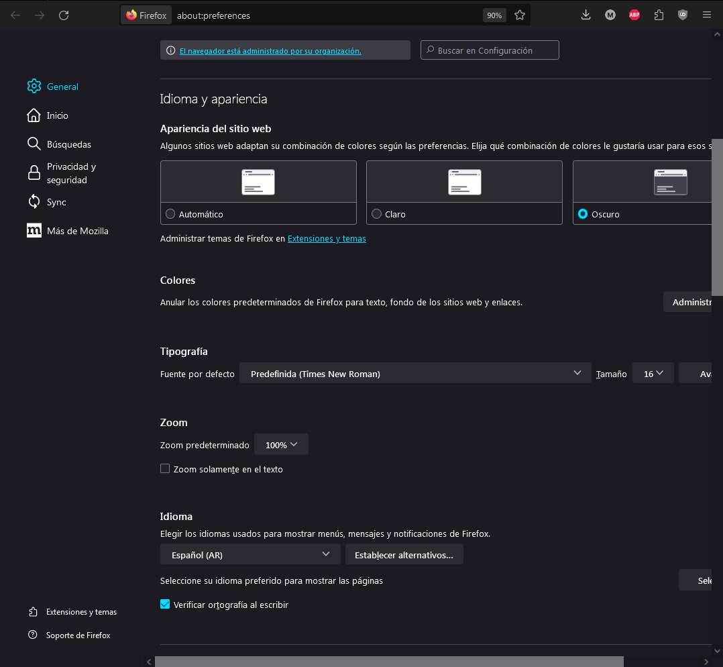Expand the Zoom predeterminado 100% dropdown
The image size is (723, 667).
click(x=281, y=445)
